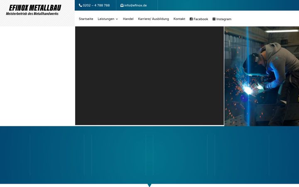Screen dimensions: 299x187
Task: Click the Facebook logo icon
Action: (191, 19)
